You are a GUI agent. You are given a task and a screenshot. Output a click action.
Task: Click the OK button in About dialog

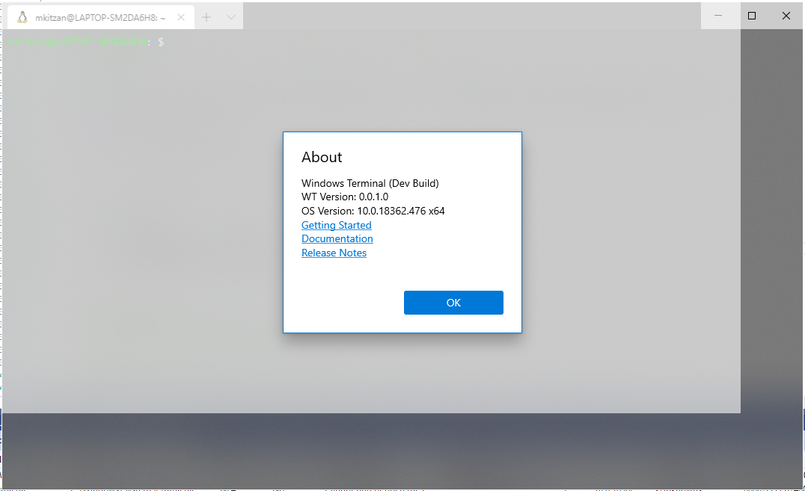click(x=453, y=303)
